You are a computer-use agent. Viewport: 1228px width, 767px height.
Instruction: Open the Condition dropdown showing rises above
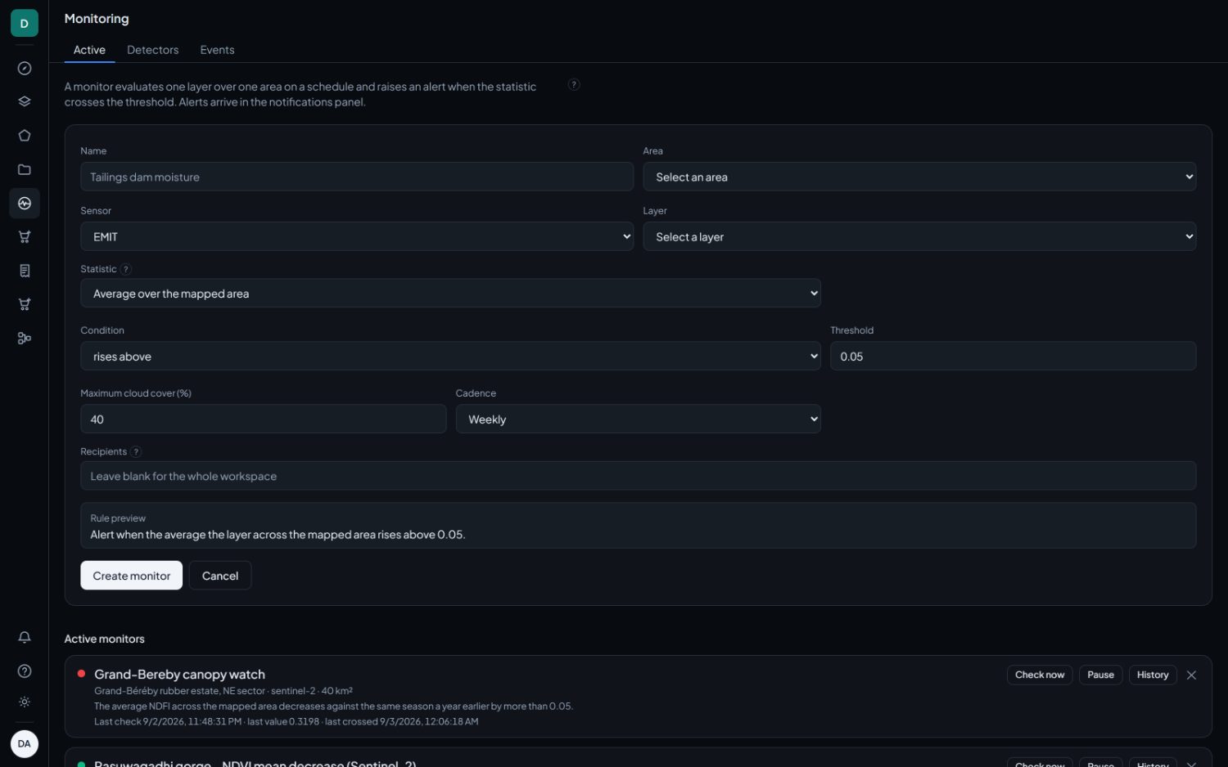pyautogui.click(x=450, y=356)
